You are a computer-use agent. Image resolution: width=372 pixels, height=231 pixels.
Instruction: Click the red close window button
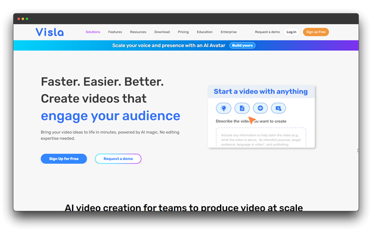tap(18, 19)
